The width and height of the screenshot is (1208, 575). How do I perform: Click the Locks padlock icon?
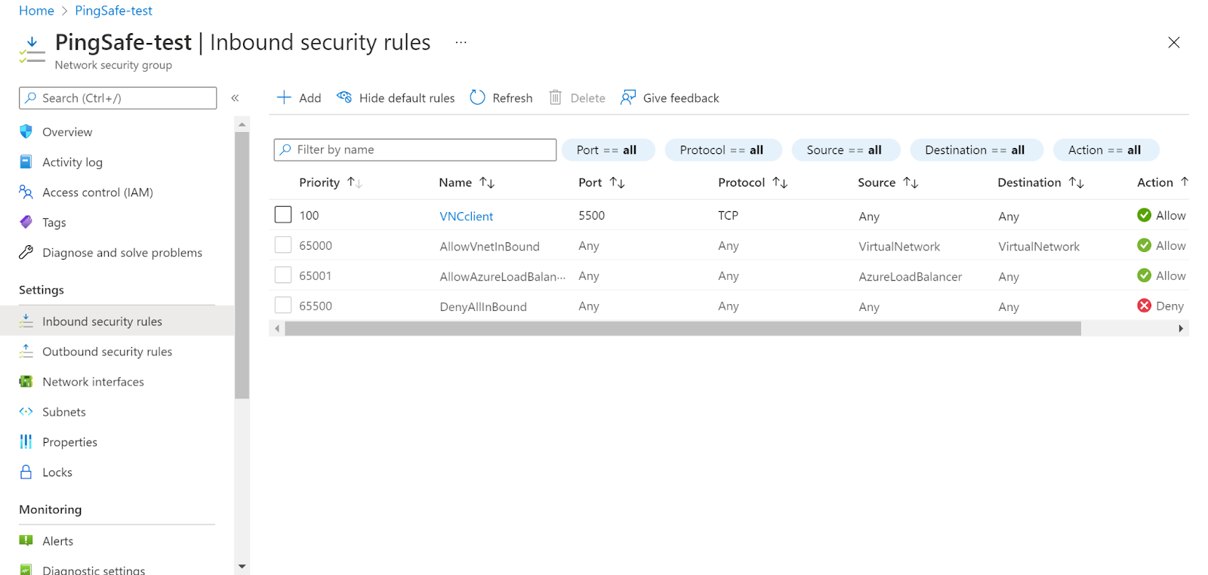coord(26,472)
